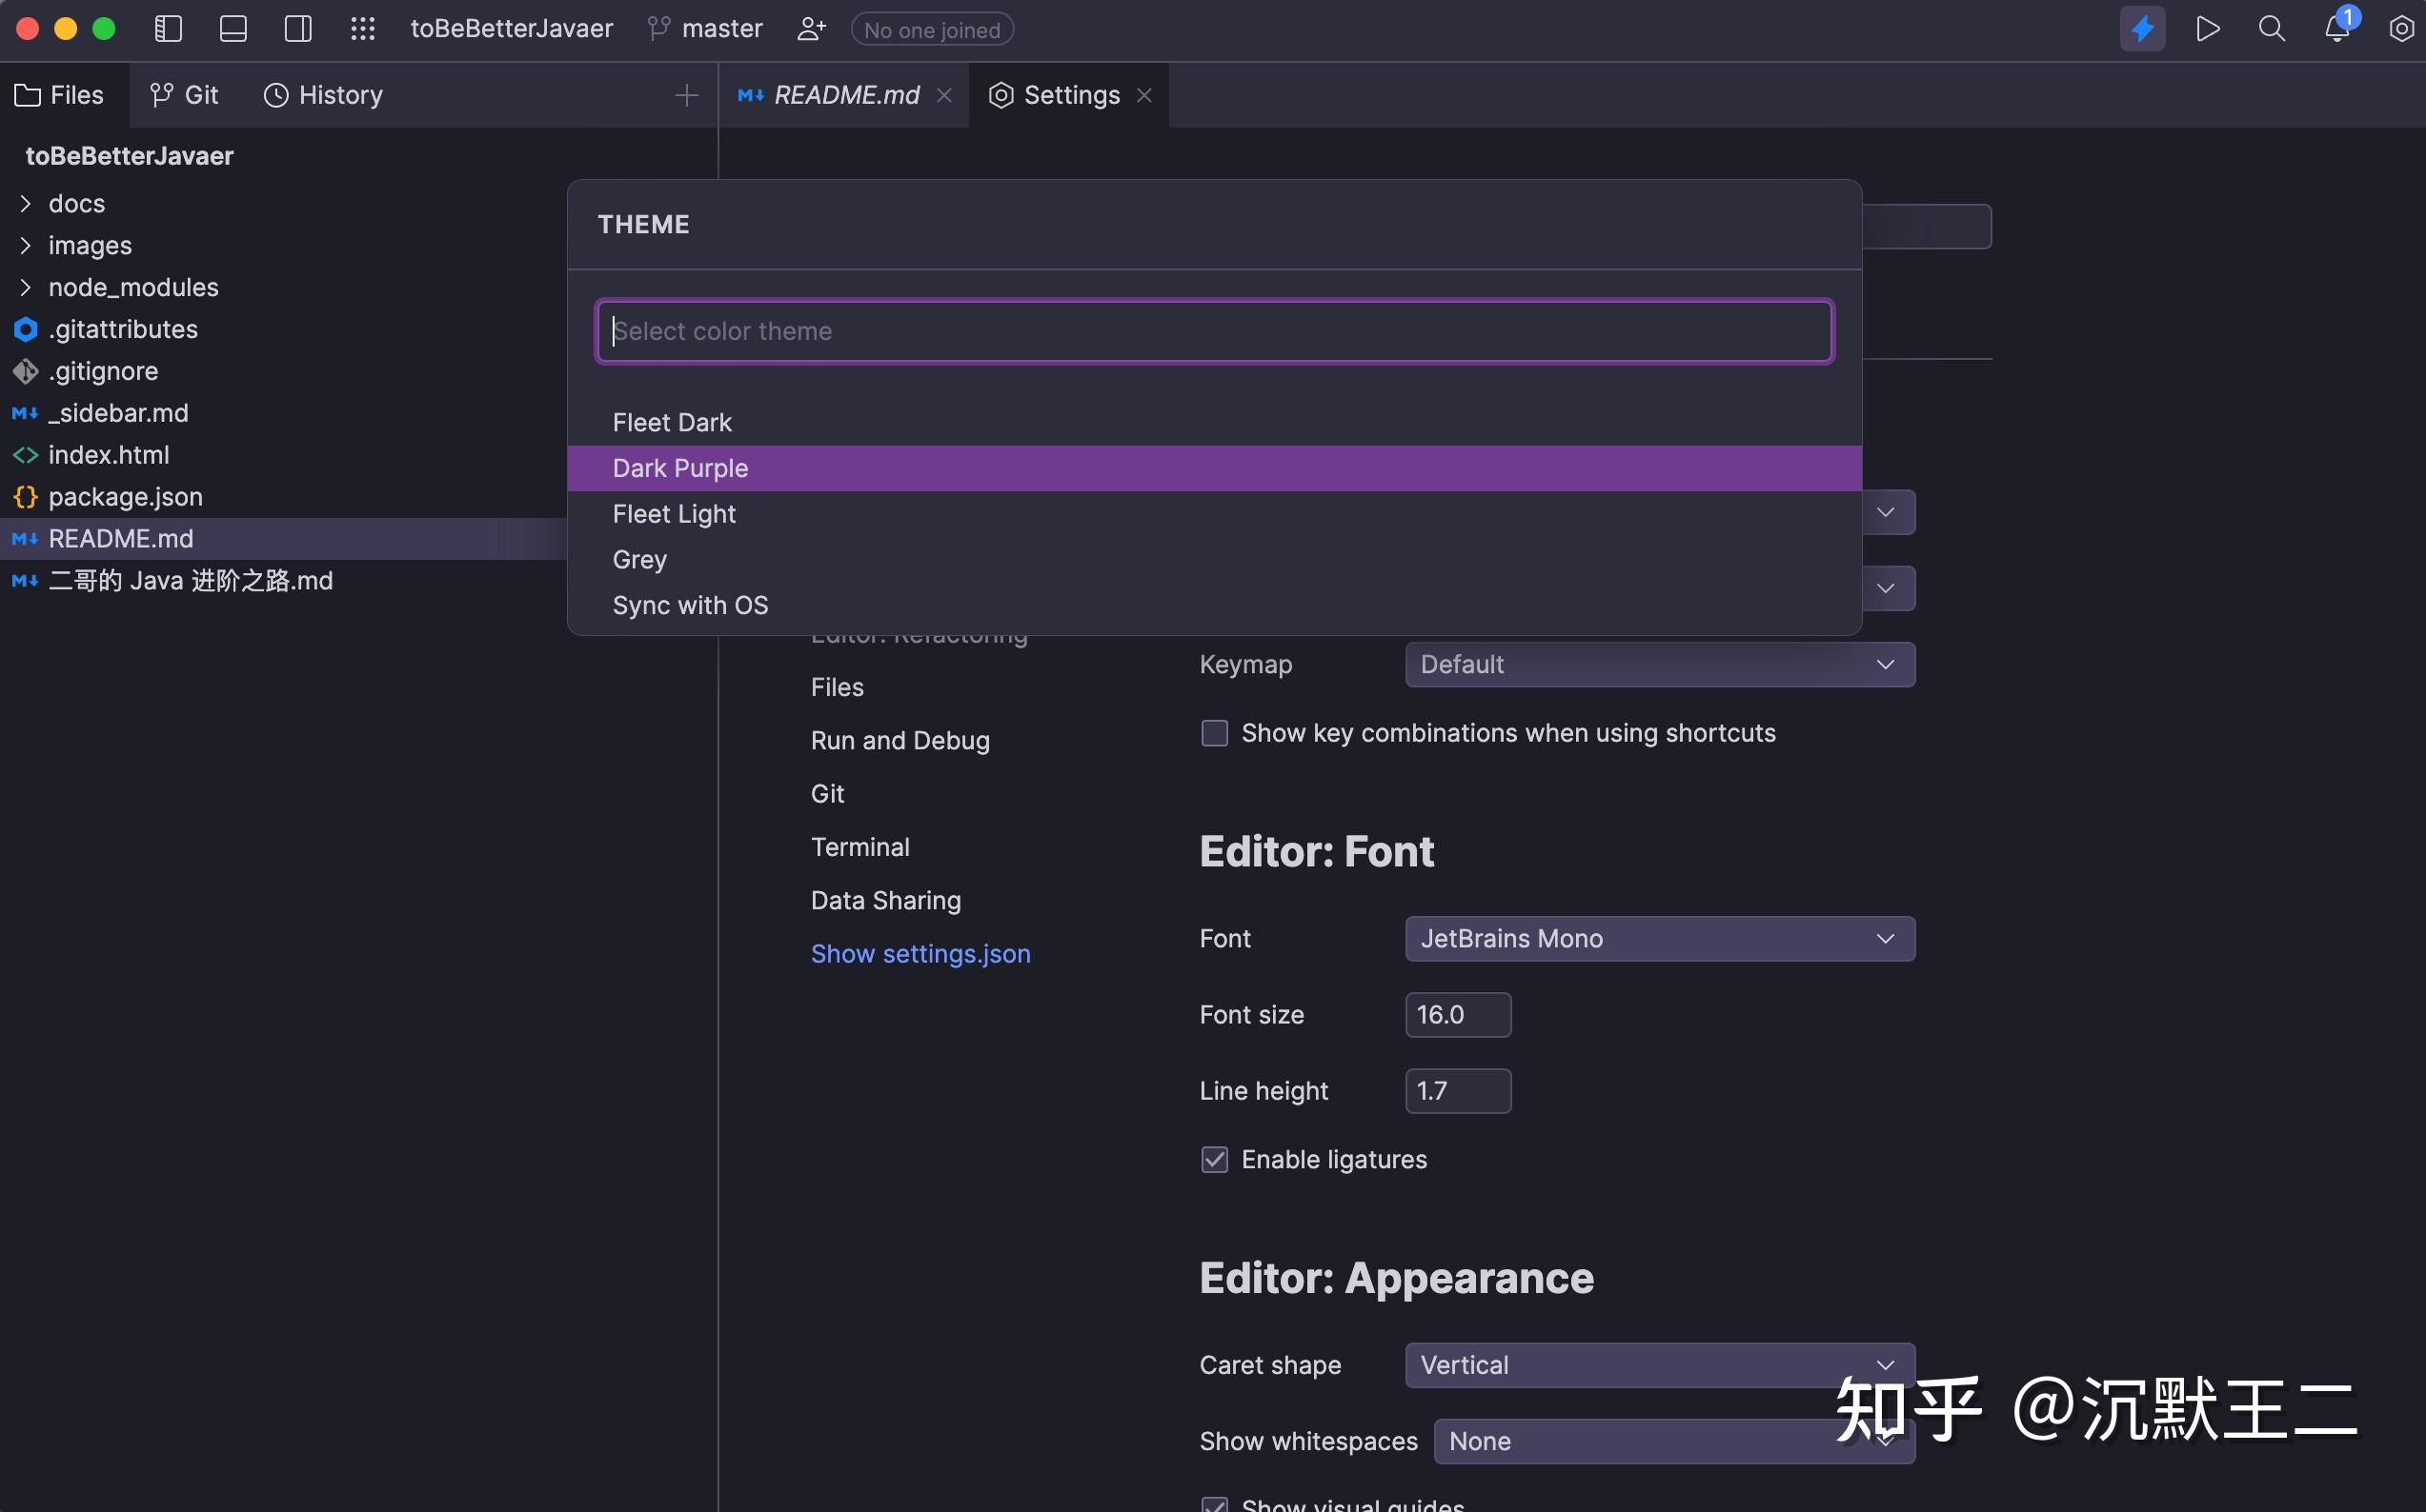
Task: Click the Show settings.json link
Action: 920,954
